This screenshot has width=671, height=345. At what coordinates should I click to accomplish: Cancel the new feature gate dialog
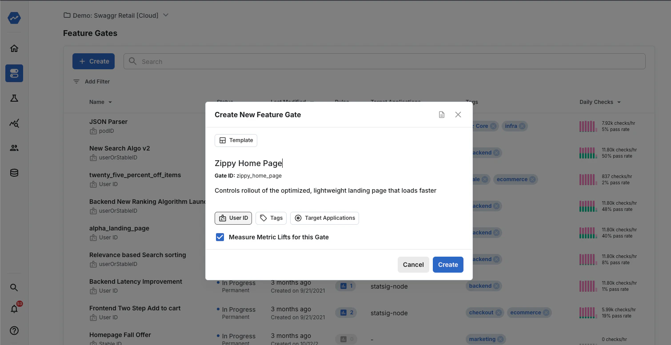coord(413,264)
